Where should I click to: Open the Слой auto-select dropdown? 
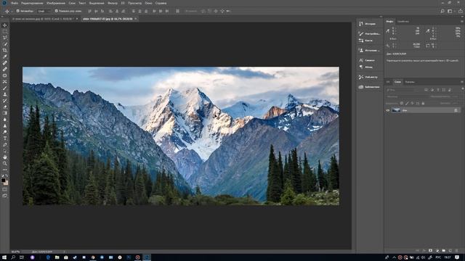pos(44,12)
